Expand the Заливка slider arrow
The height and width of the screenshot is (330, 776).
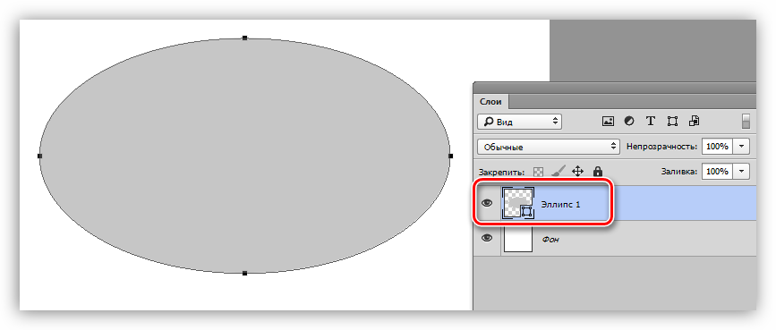[741, 171]
